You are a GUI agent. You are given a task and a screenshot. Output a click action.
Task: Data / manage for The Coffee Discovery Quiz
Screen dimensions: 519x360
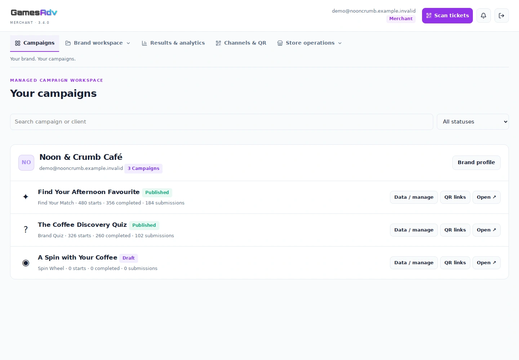[x=414, y=230]
